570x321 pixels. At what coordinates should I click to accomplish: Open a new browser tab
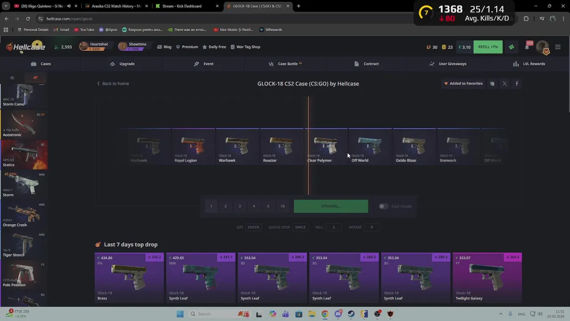[x=298, y=6]
